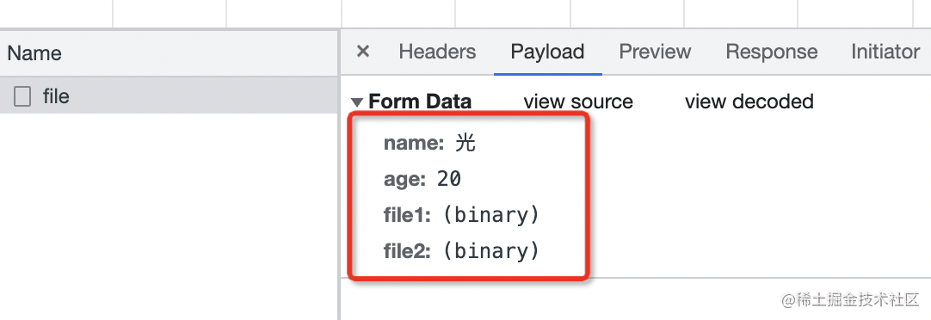
Task: Go to the Initiator tab
Action: pyautogui.click(x=885, y=52)
